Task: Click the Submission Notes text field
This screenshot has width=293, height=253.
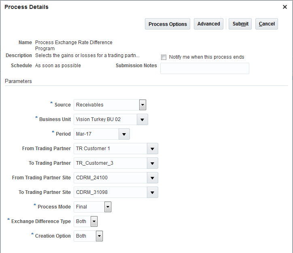Action: [204, 68]
